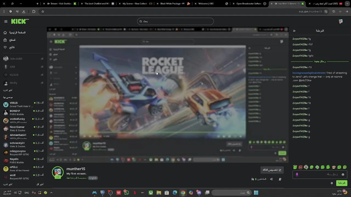The width and height of the screenshot is (351, 197).
Task: Click the English language tag
Action: pyautogui.click(x=93, y=178)
